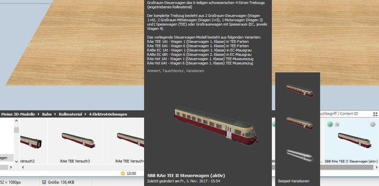The height and width of the screenshot is (186, 379).
Task: Click the catalog scrollbar right arrow
Action: point(376,167)
